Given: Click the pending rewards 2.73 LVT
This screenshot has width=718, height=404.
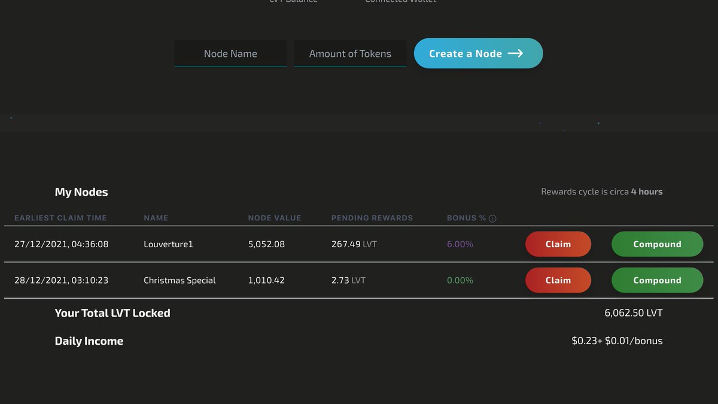Looking at the screenshot, I should (x=348, y=280).
